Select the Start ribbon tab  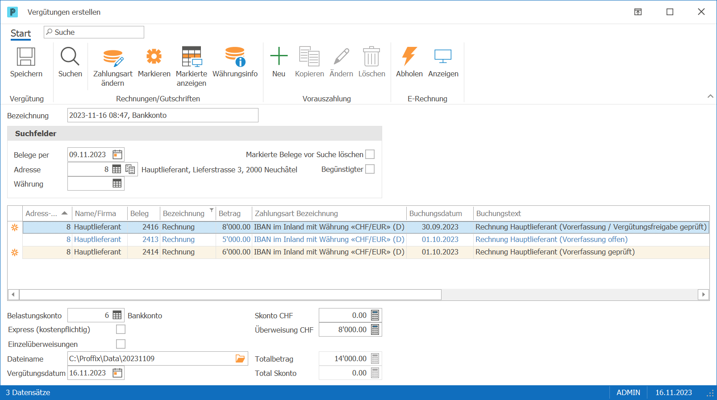point(21,33)
